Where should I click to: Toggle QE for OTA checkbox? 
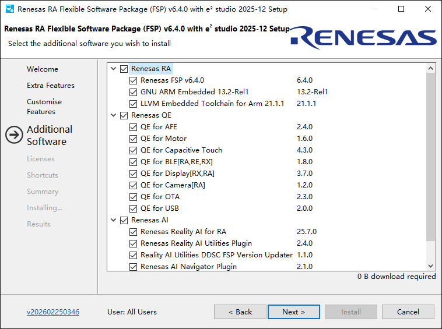134,197
